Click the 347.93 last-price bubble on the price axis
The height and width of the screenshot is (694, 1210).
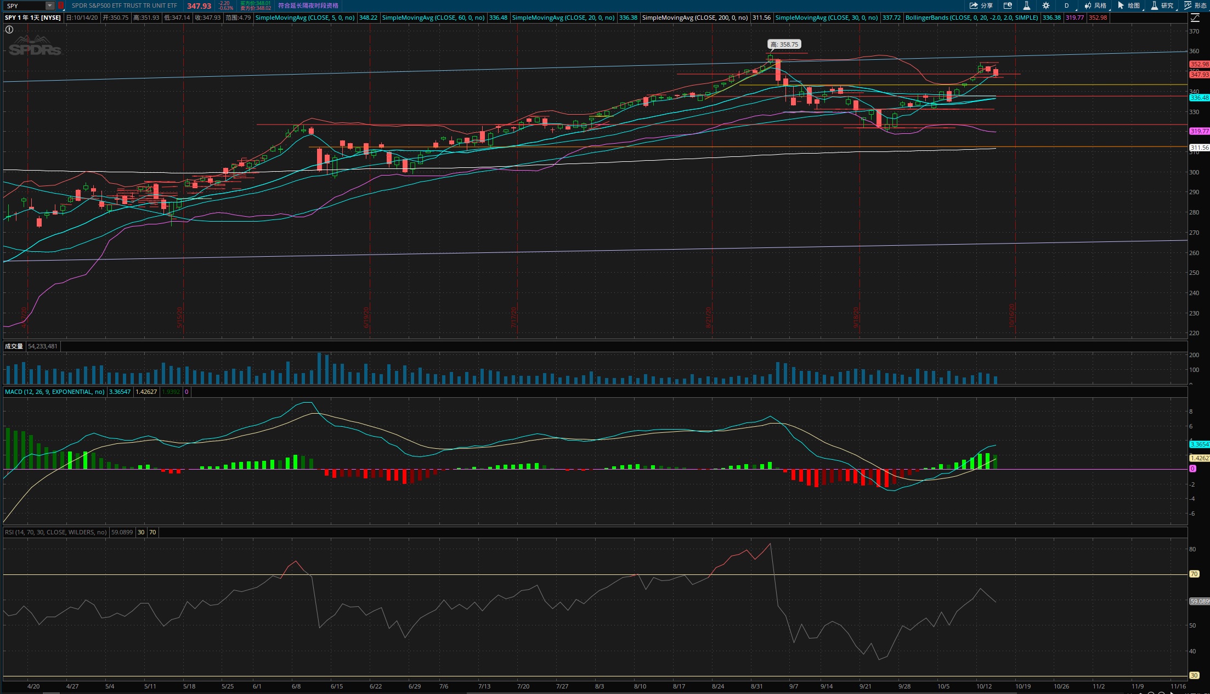coord(1199,75)
